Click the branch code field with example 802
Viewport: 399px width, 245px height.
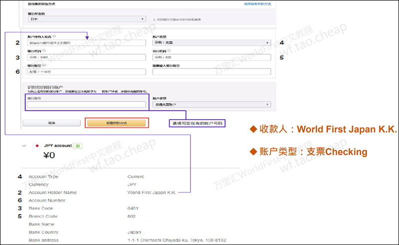211,57
